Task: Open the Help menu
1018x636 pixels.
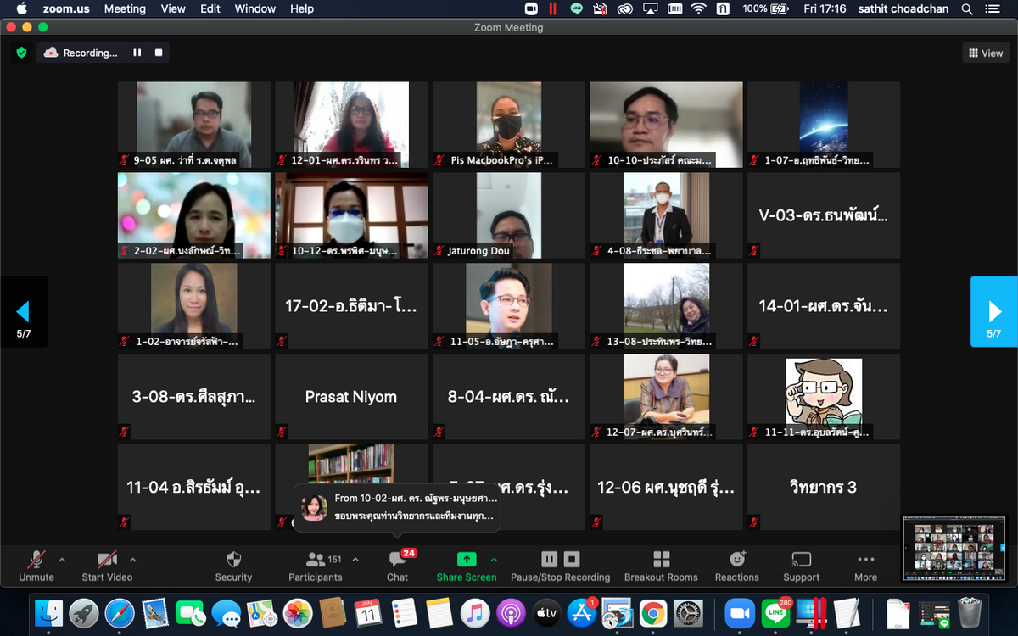Action: tap(302, 8)
